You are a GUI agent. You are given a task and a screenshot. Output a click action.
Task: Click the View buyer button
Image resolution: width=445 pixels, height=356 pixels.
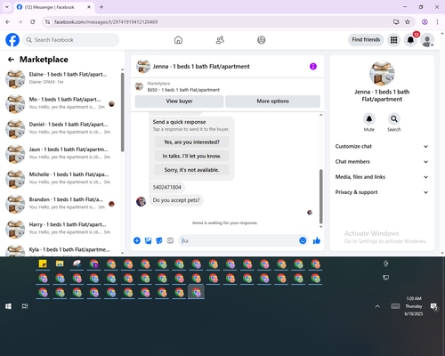tap(179, 101)
